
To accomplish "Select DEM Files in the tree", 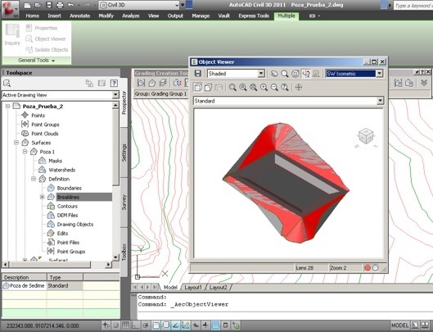I will point(67,216).
